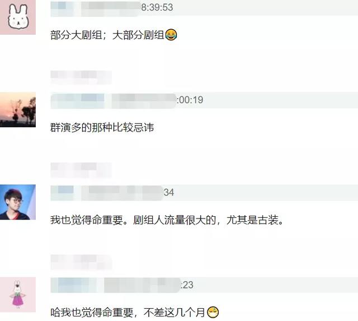Viewport: 358px width, 321px height.
Task: Click blurred username beside sunset avatar
Action: tap(113, 101)
